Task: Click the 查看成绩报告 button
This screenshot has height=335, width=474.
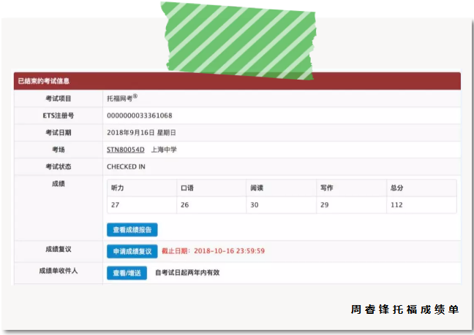Action: tap(132, 230)
